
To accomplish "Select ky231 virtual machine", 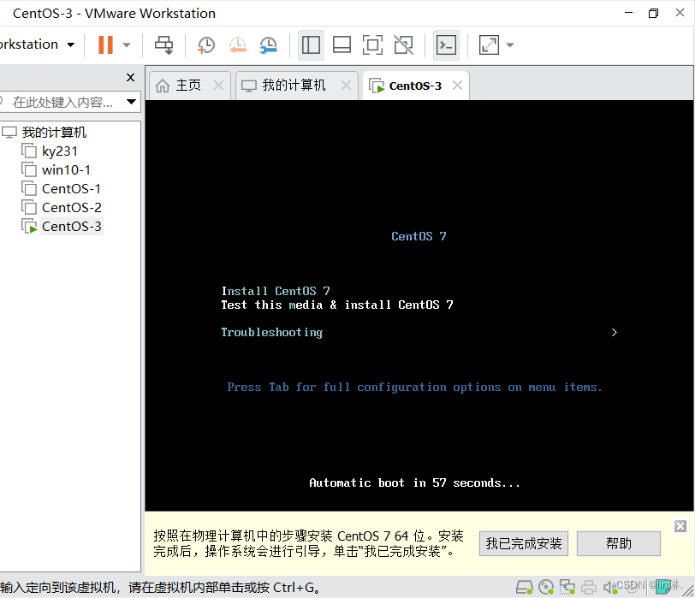I will [59, 151].
